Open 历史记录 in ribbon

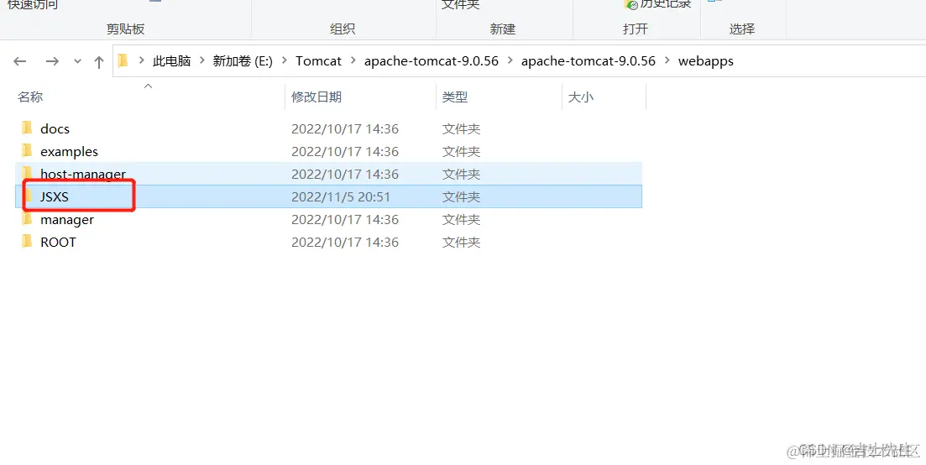(x=666, y=4)
